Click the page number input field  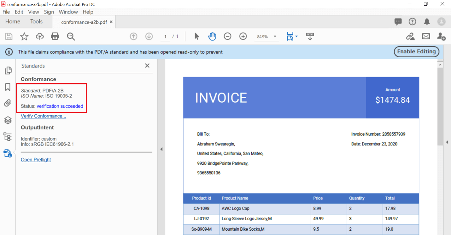pyautogui.click(x=165, y=37)
